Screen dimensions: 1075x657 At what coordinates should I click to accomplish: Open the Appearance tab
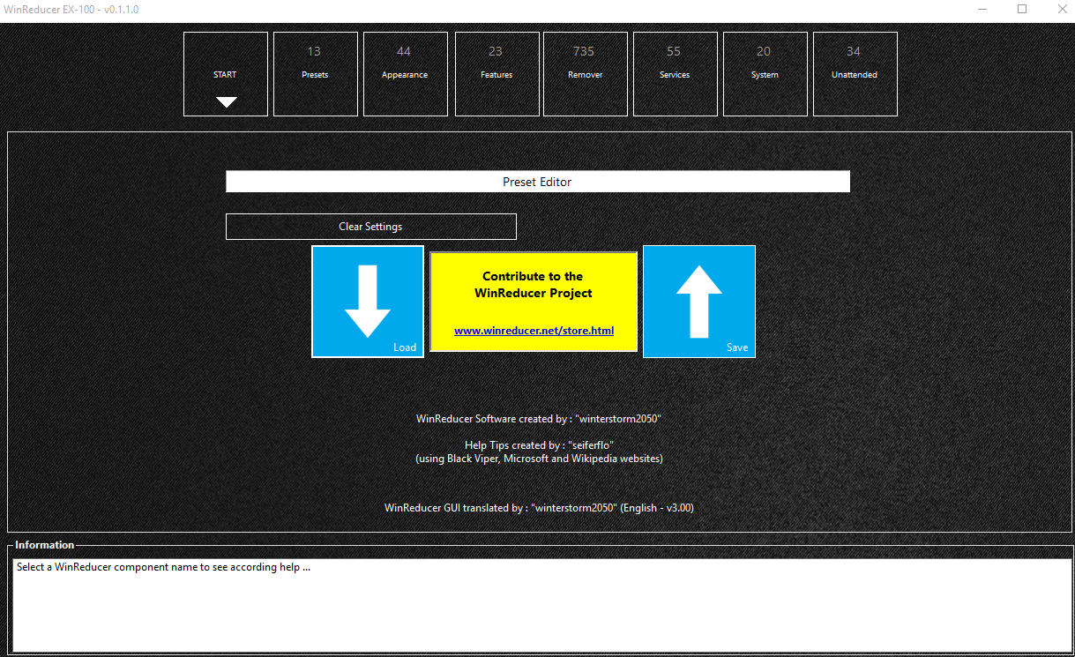click(406, 74)
